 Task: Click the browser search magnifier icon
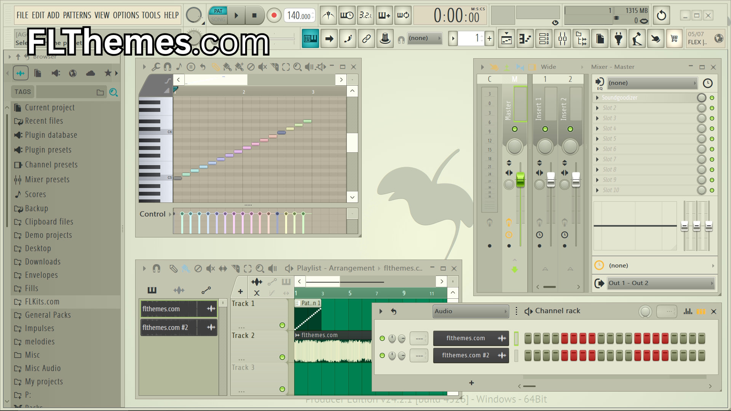tap(113, 92)
